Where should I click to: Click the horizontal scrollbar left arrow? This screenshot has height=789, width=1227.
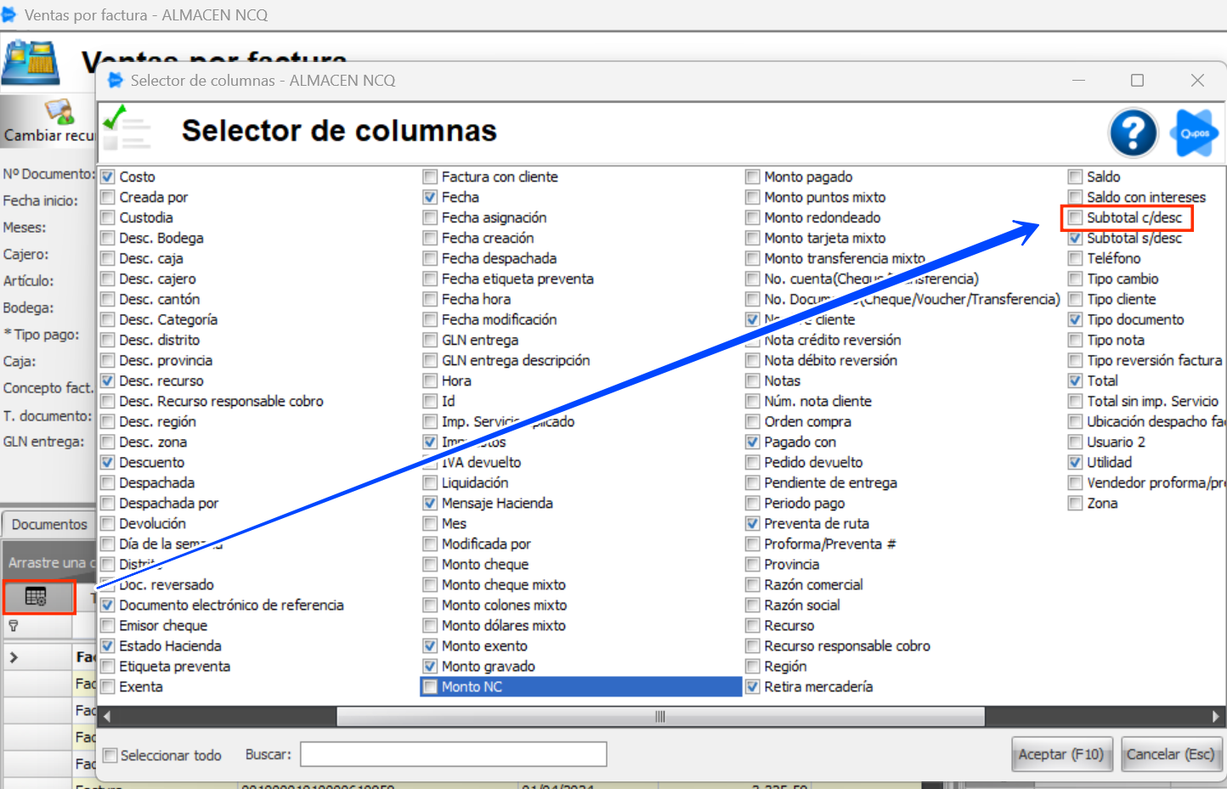coord(107,717)
